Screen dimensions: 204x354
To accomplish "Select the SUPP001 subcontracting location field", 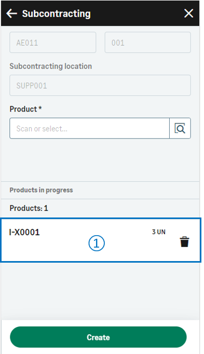I will 100,85.
